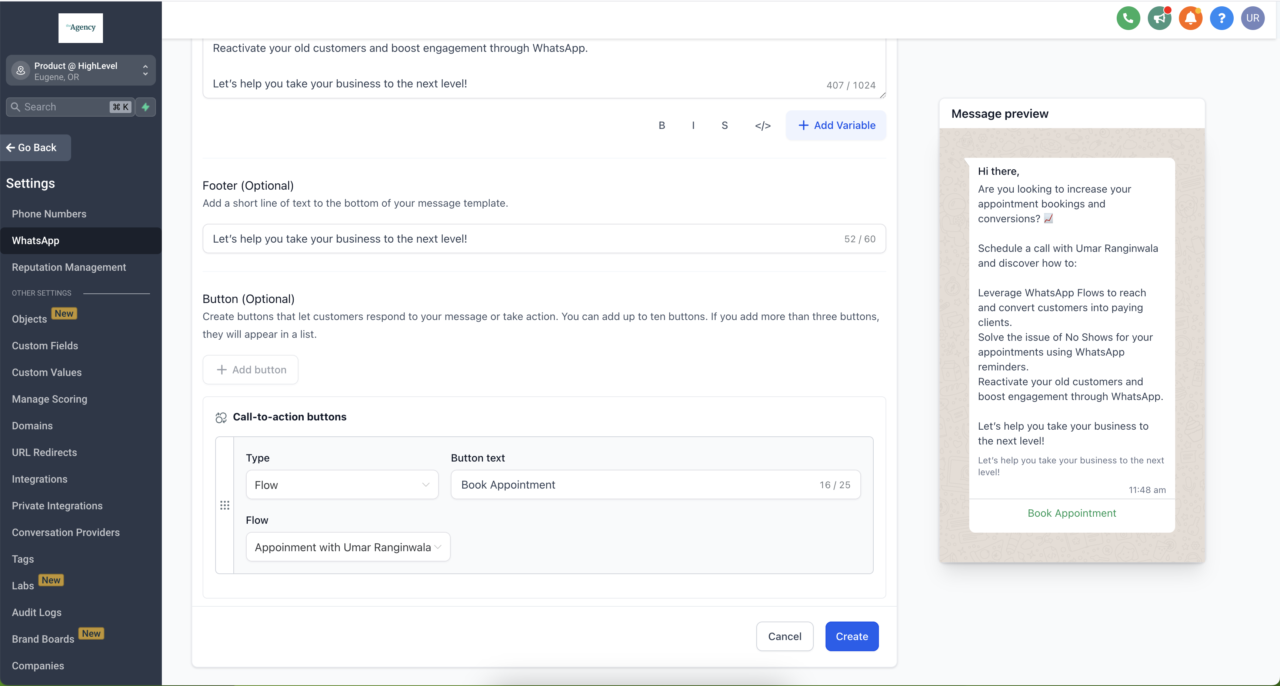This screenshot has width=1280, height=686.
Task: Expand the Type dropdown showing Flow
Action: pos(342,484)
